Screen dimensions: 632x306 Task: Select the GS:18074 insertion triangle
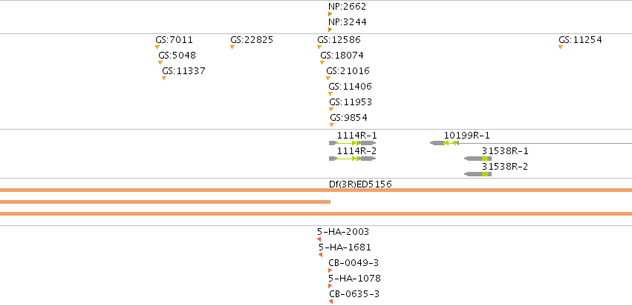point(322,62)
